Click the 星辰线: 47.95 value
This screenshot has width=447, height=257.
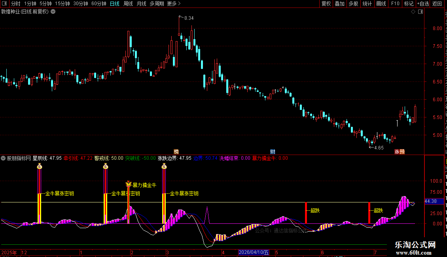pyautogui.click(x=47, y=158)
